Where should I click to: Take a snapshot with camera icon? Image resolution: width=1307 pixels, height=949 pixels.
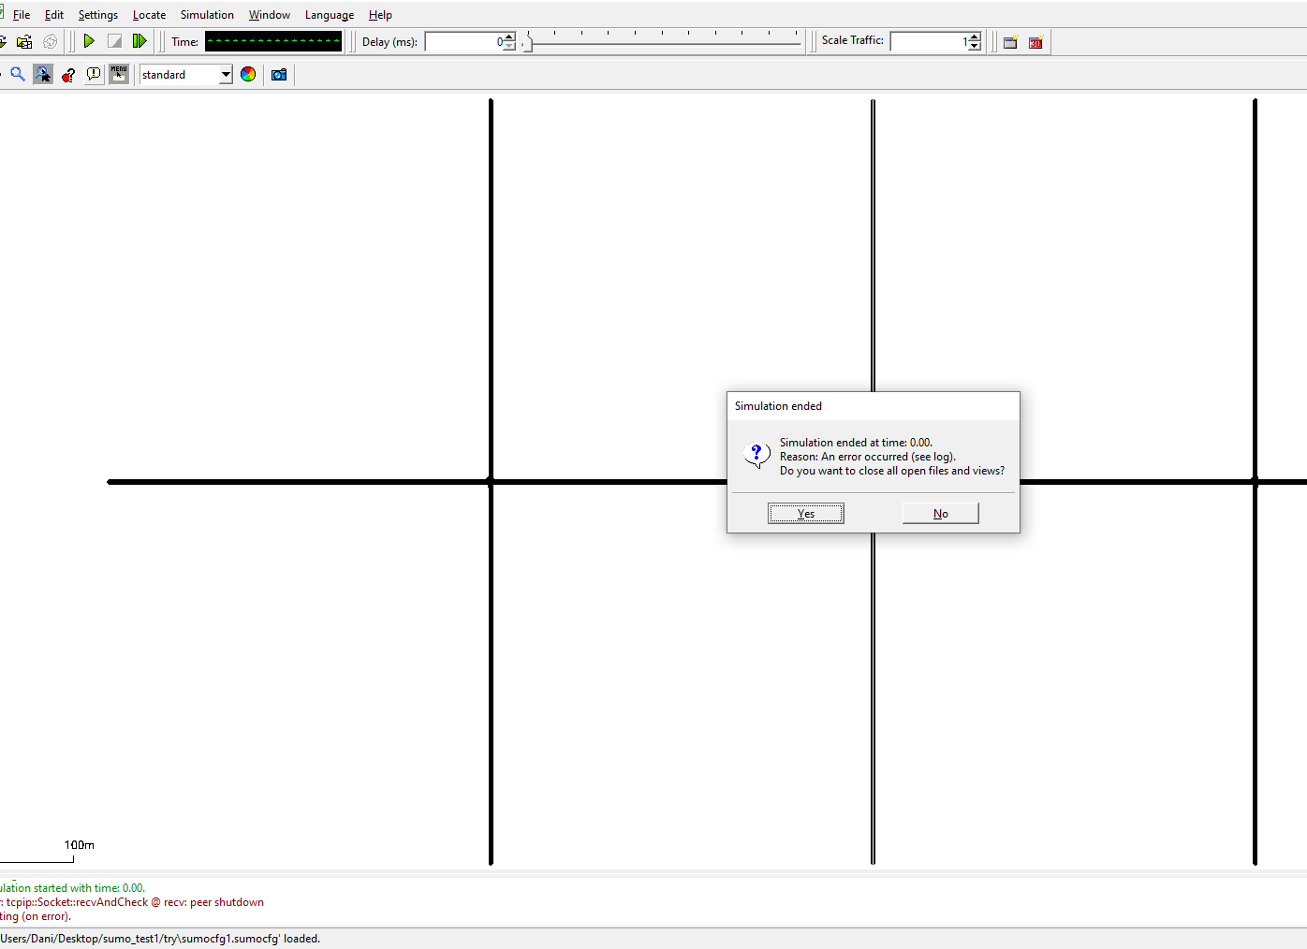pos(279,74)
